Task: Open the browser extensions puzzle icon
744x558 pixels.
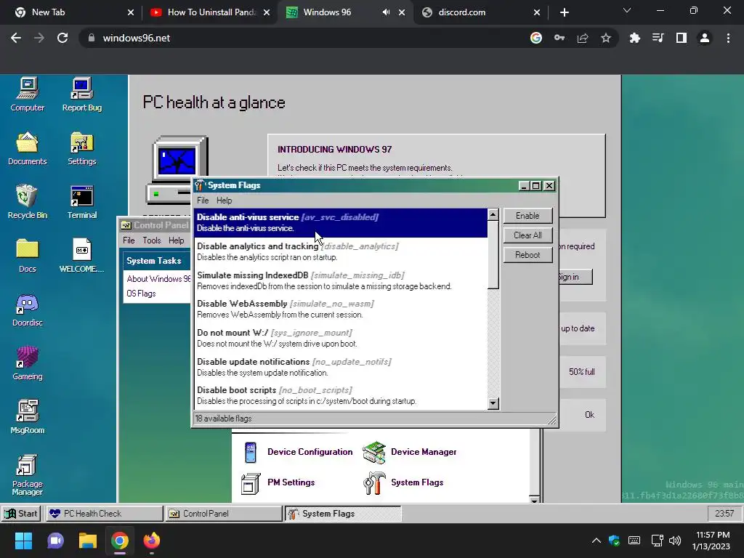Action: 634,38
